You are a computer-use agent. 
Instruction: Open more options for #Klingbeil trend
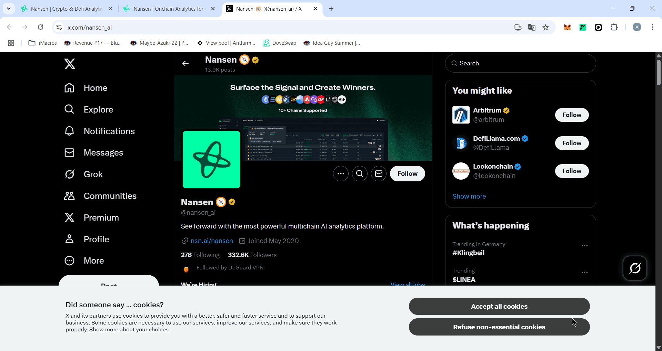584,246
